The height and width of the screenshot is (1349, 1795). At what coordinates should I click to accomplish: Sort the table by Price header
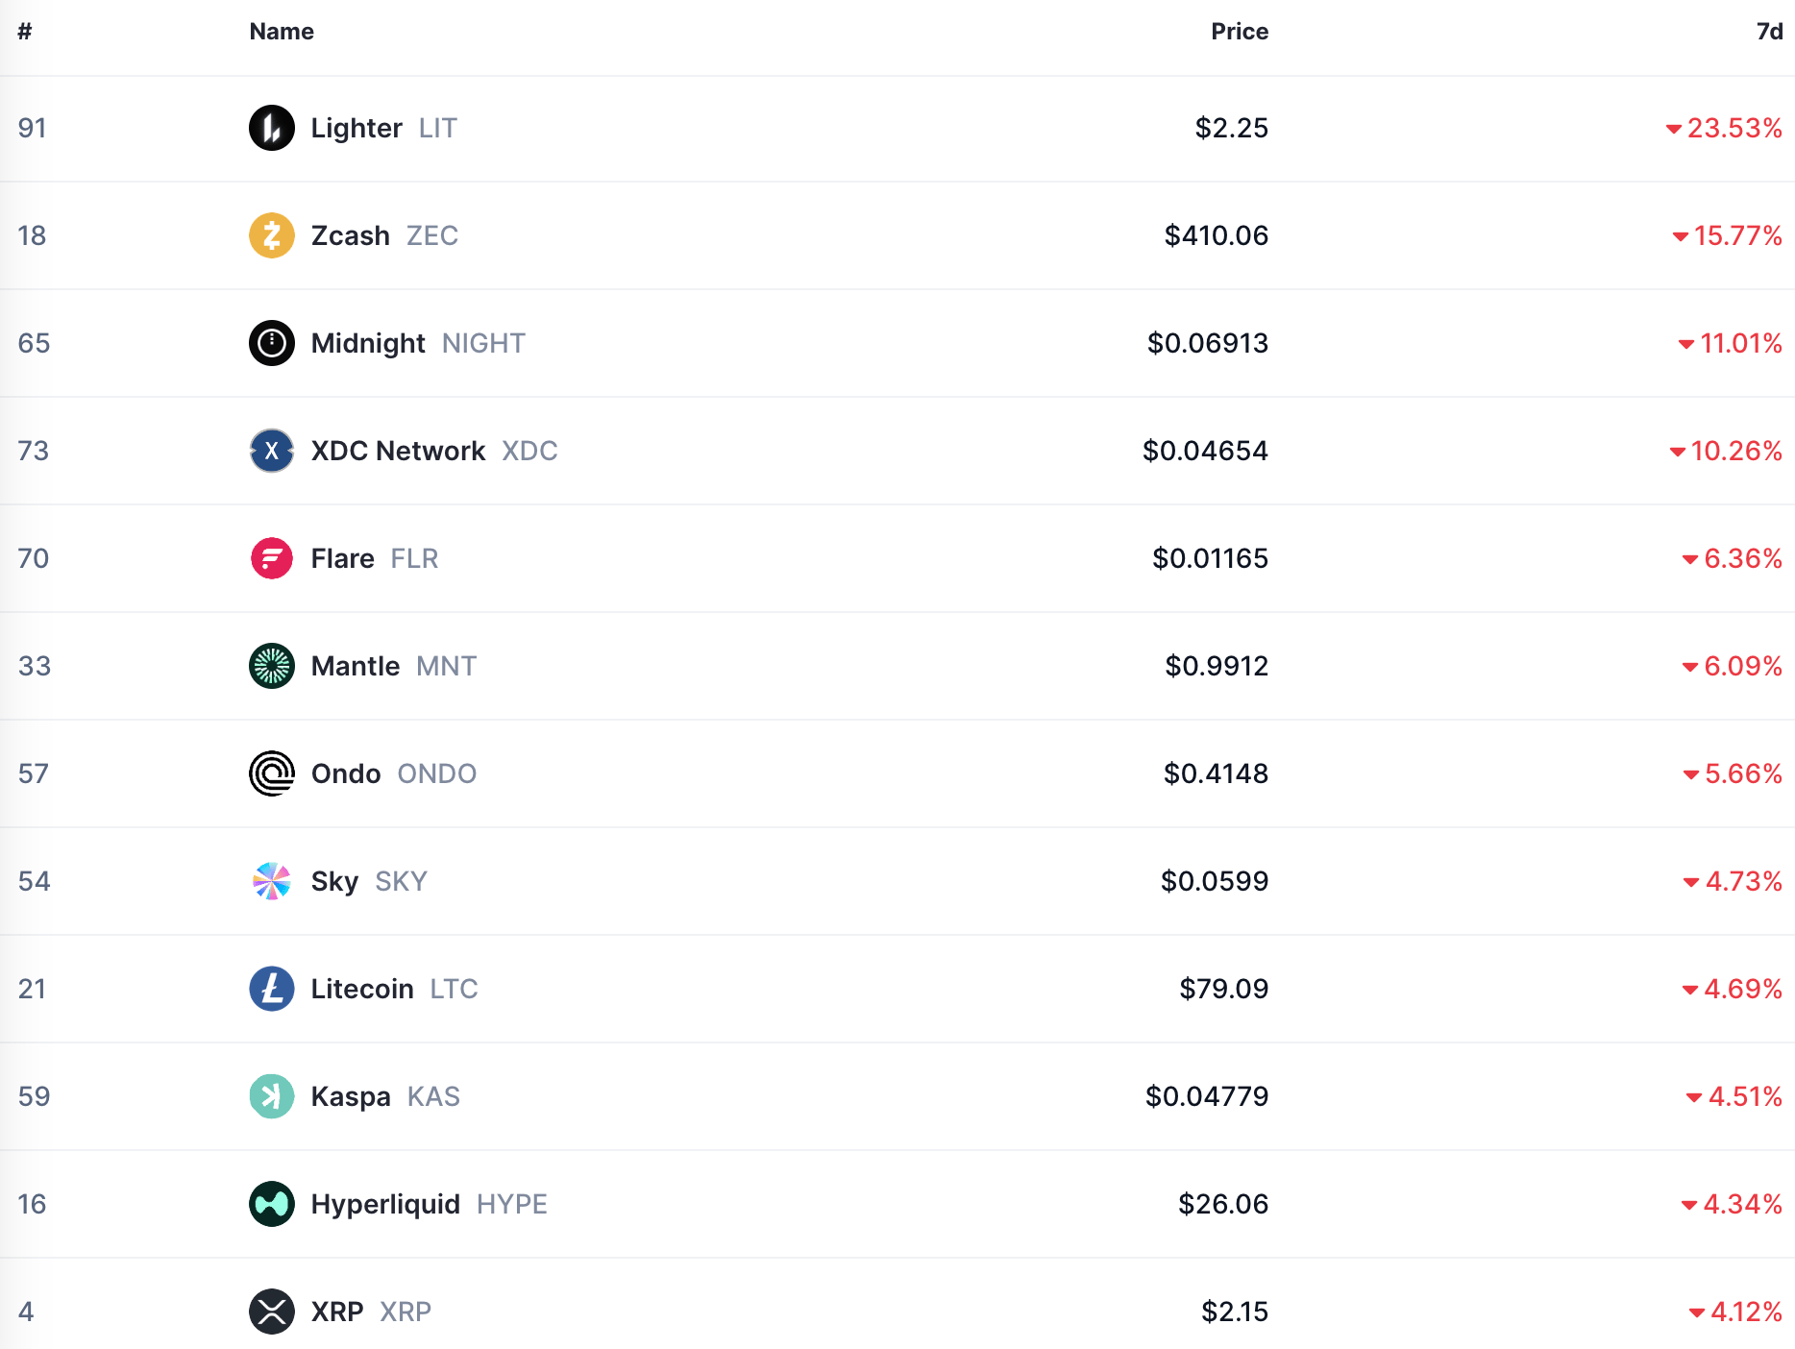[1239, 32]
